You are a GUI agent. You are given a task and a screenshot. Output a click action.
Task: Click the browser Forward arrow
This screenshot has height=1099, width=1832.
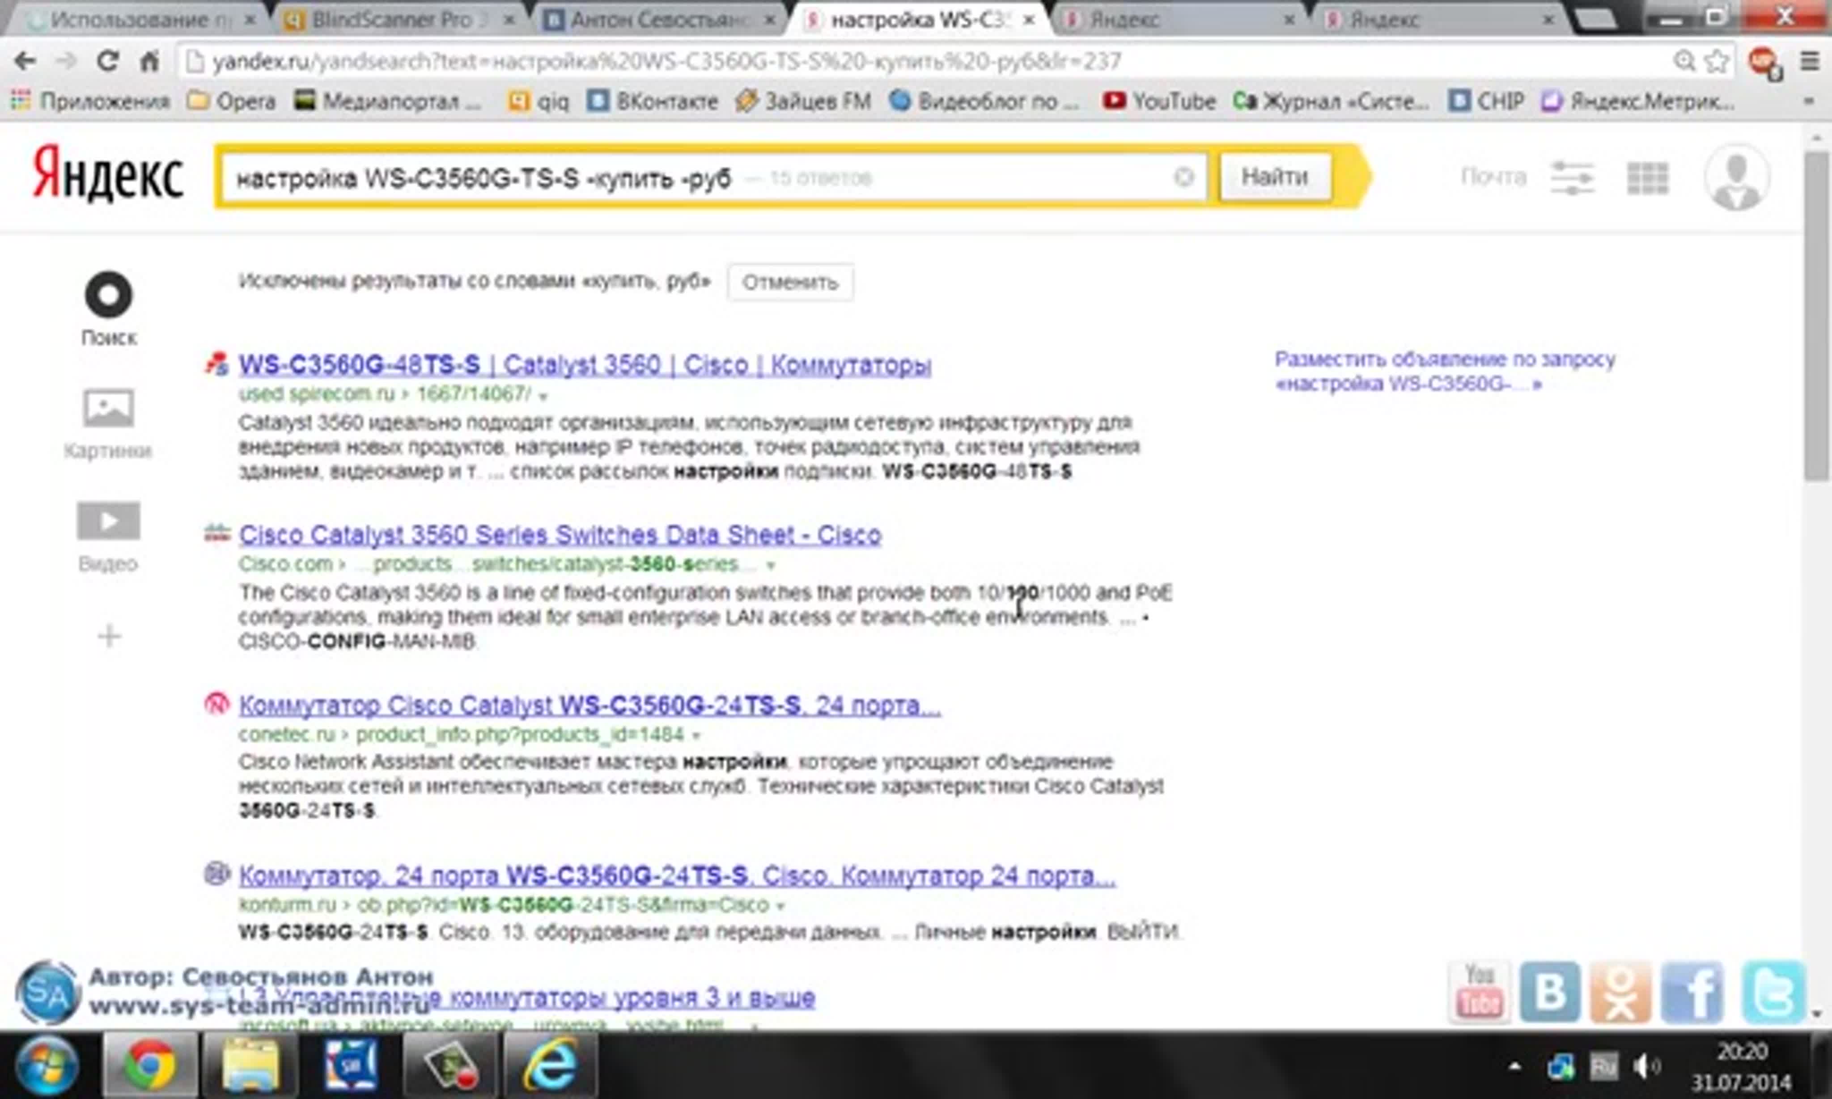point(66,61)
